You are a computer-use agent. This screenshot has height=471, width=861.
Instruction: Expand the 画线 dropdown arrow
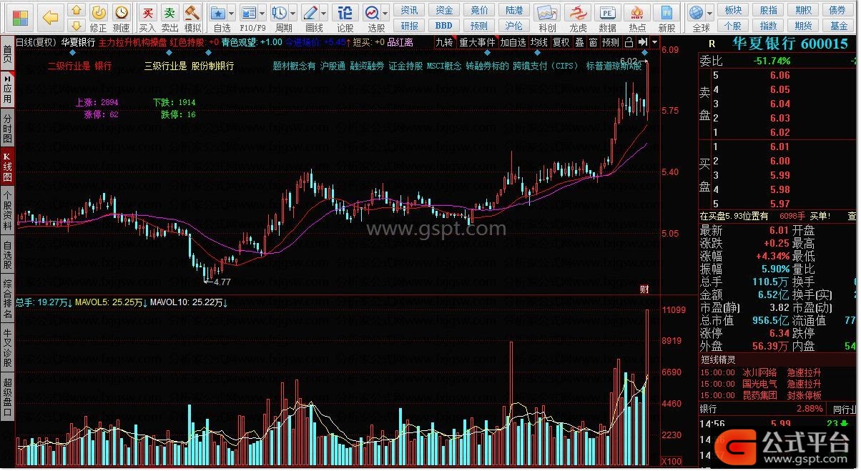323,13
